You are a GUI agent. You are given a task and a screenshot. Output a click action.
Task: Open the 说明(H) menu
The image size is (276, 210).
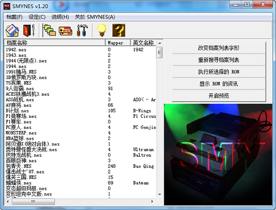click(60, 17)
